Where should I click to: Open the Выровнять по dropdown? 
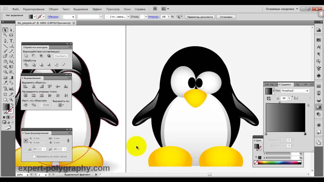tap(61, 105)
